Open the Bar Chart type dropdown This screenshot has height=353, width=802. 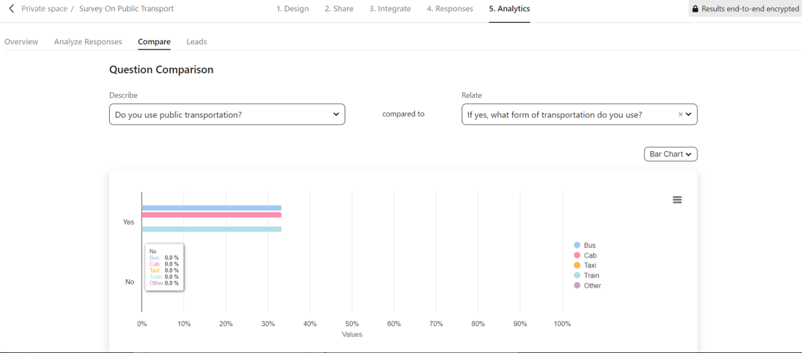pyautogui.click(x=670, y=154)
